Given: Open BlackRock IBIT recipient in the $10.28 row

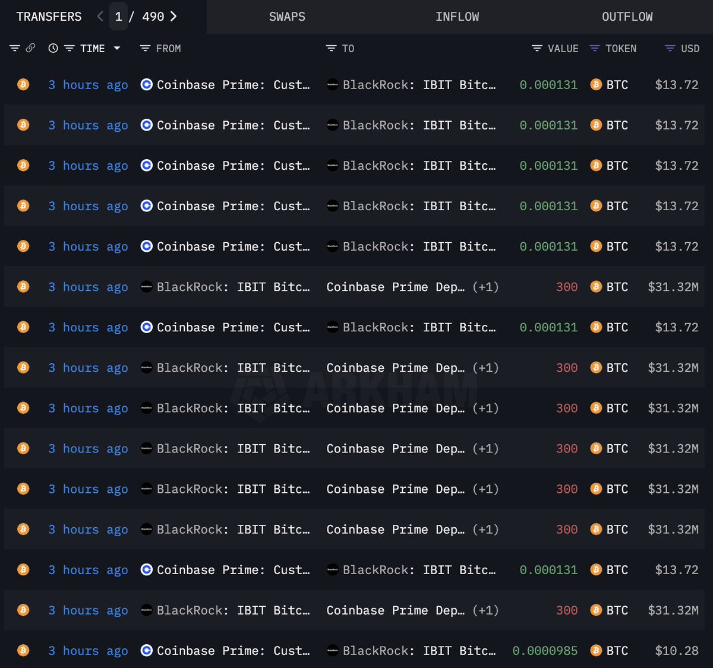Looking at the screenshot, I should [x=419, y=651].
